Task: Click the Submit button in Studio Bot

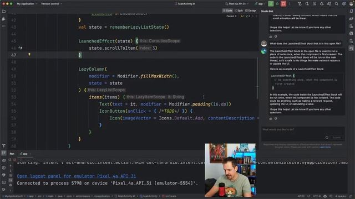Action: click(337, 138)
